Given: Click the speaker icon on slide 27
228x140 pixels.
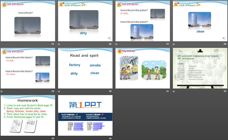Looking at the screenshot, I should click(167, 38).
